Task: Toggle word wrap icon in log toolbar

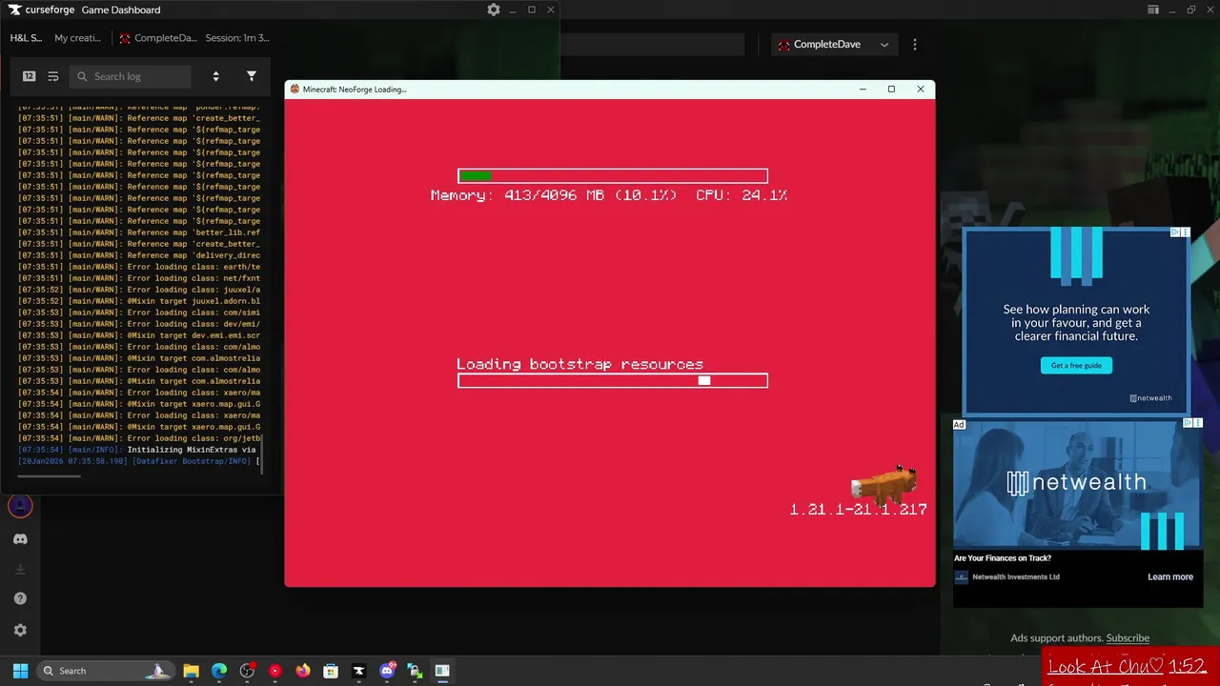Action: click(53, 76)
